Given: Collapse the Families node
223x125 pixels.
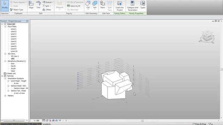Looking at the screenshot, I should point(2,76).
